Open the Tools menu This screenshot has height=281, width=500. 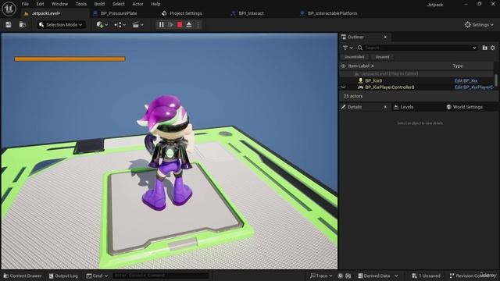(x=81, y=4)
